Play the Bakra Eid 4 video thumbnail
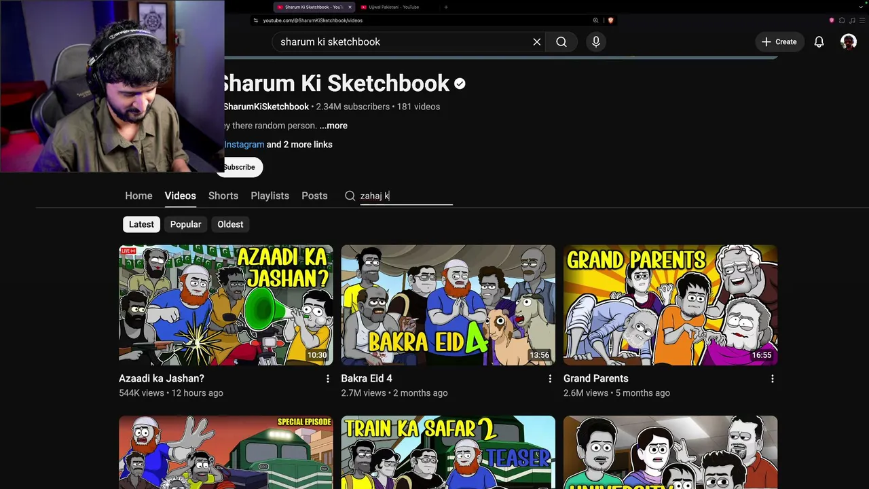The height and width of the screenshot is (489, 869). (448, 305)
